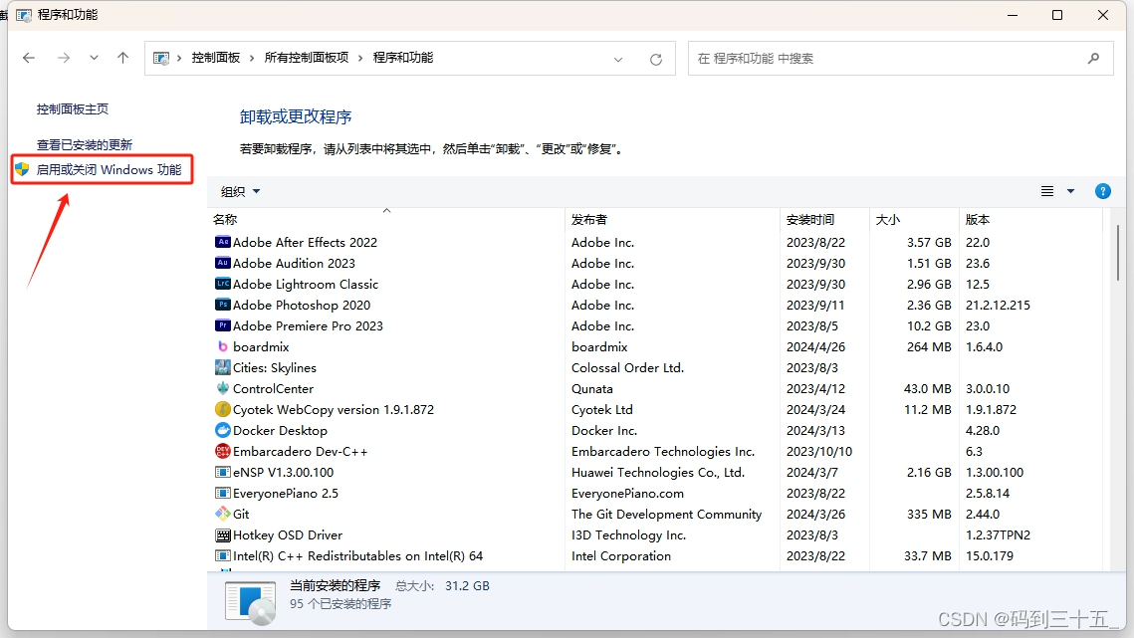Click the EveryonePiano 2.5 icon
This screenshot has height=638, width=1134.
(223, 494)
